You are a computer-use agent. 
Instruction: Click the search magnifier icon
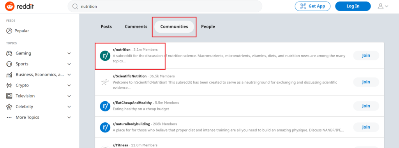pos(75,7)
